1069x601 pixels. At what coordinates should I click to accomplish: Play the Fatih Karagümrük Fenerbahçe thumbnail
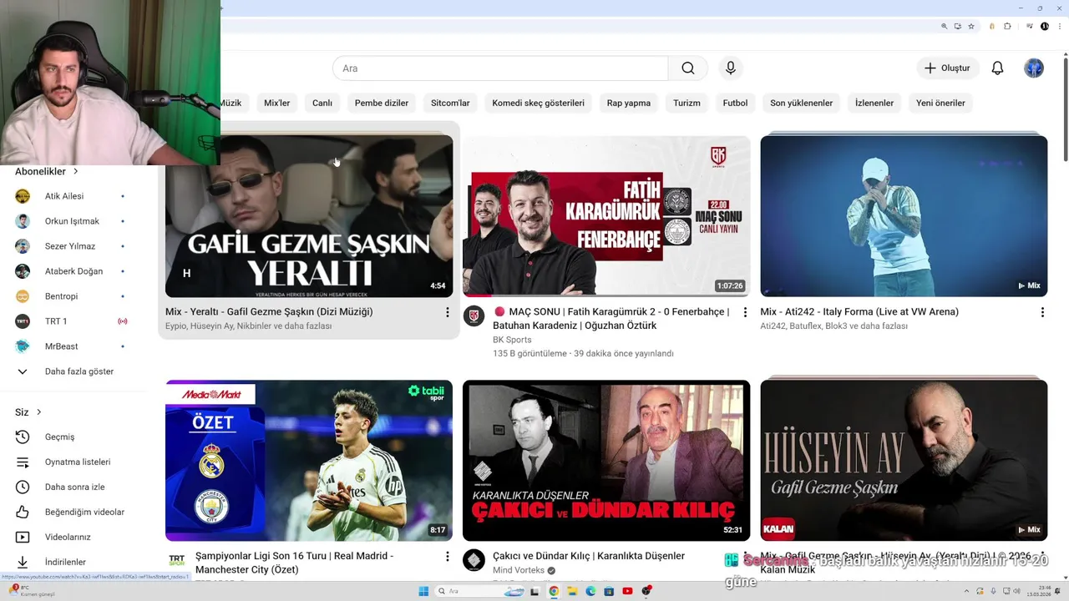606,216
